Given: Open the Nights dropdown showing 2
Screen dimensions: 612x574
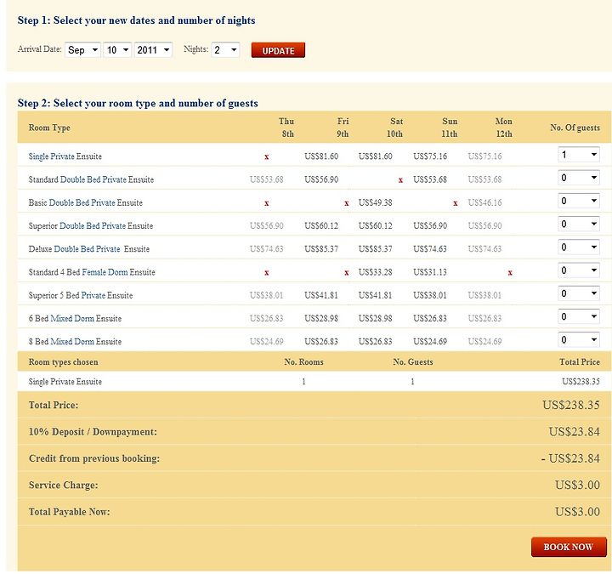Looking at the screenshot, I should pyautogui.click(x=225, y=50).
